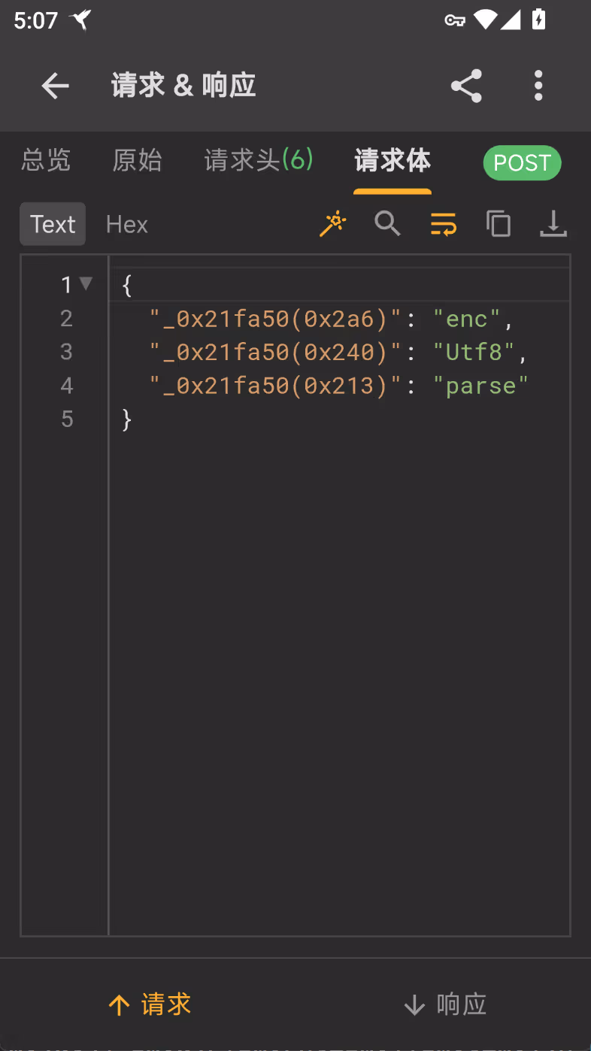Copy body with the copy icon
591x1051 pixels.
[499, 224]
